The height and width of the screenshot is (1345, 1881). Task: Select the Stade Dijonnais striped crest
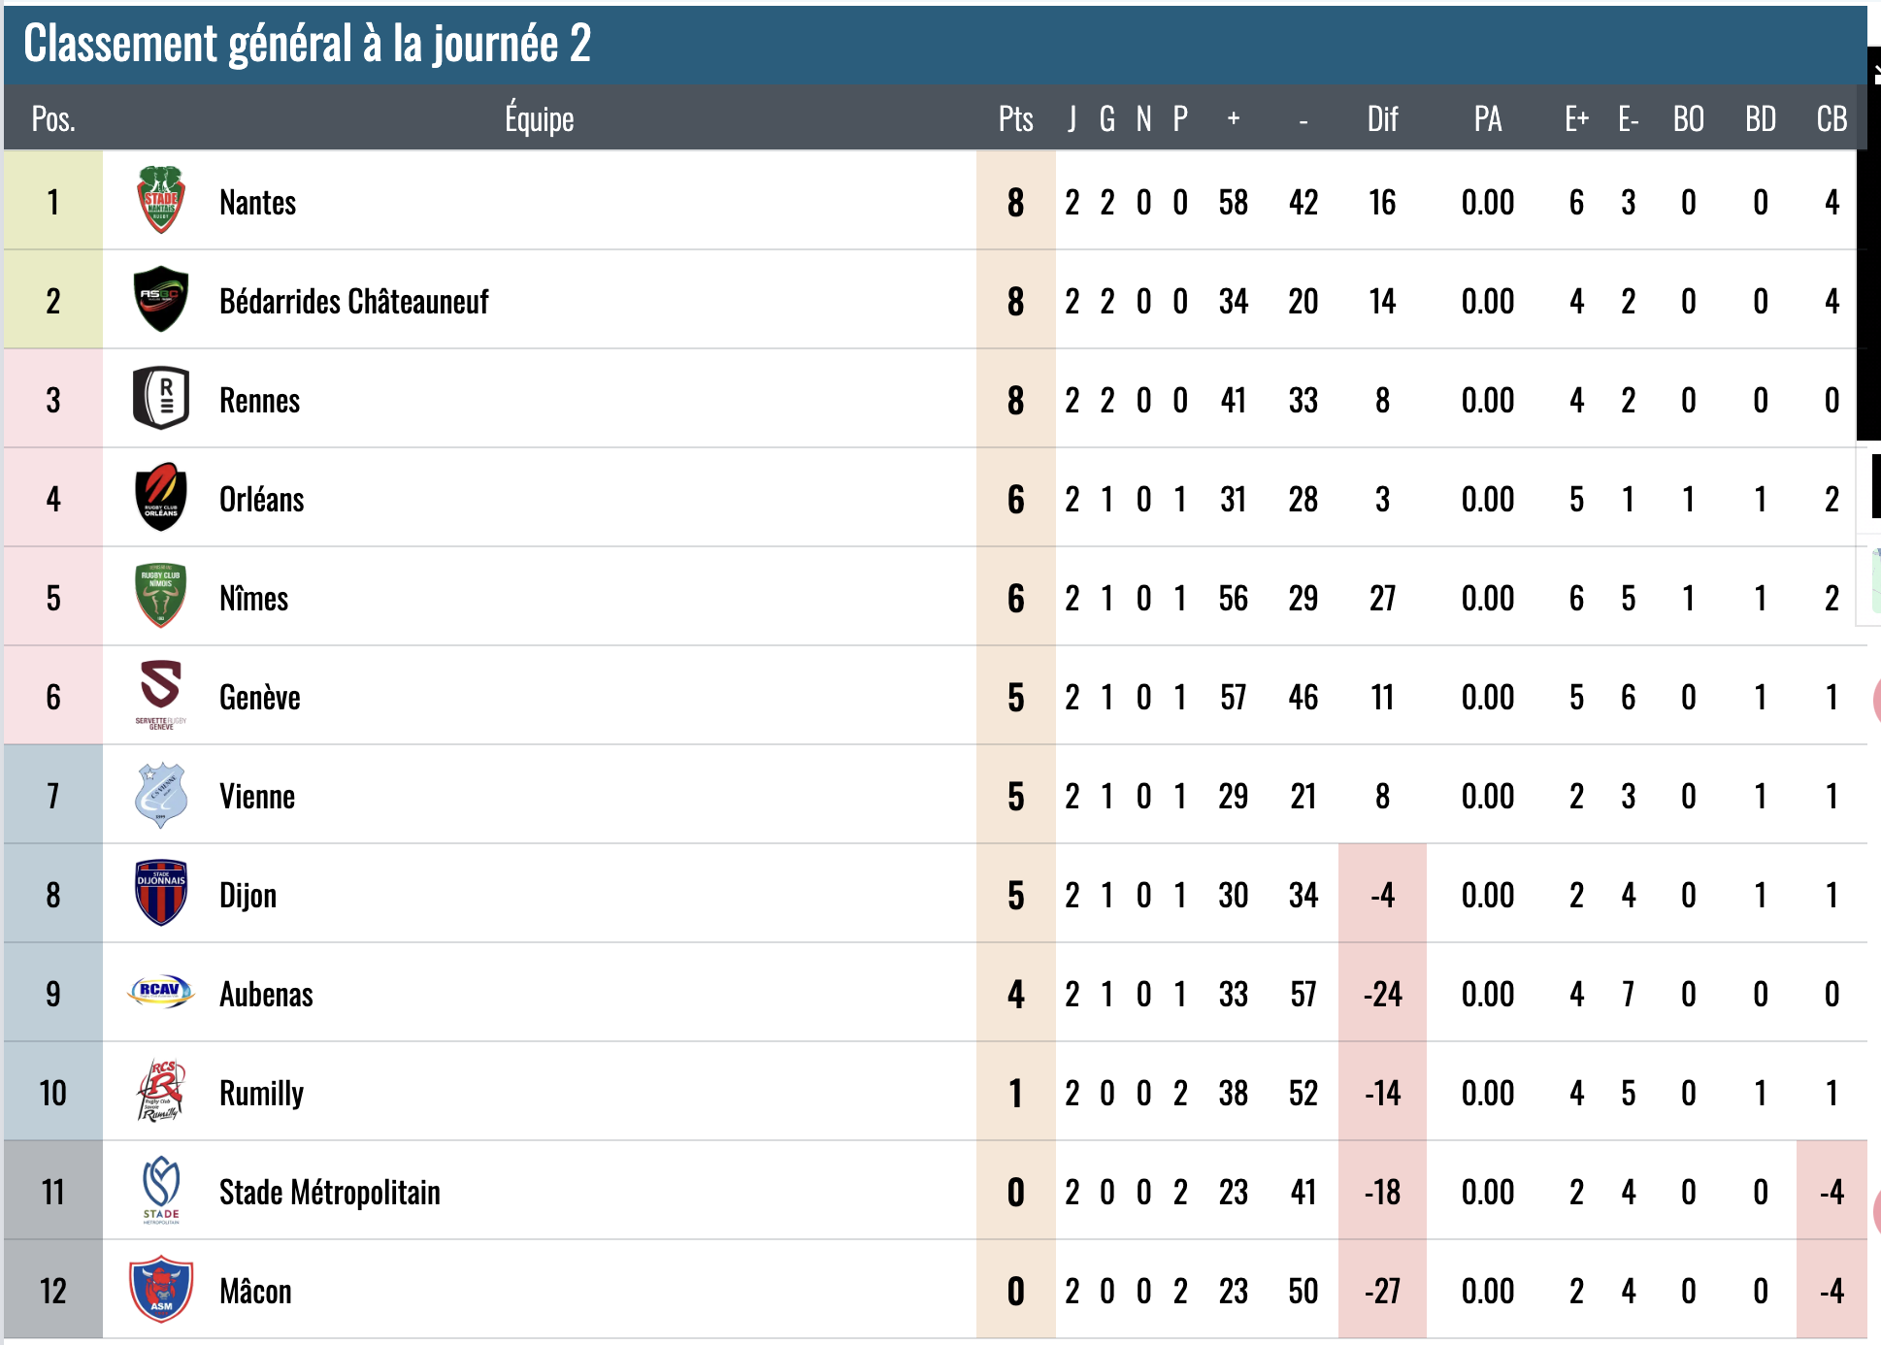[x=161, y=893]
